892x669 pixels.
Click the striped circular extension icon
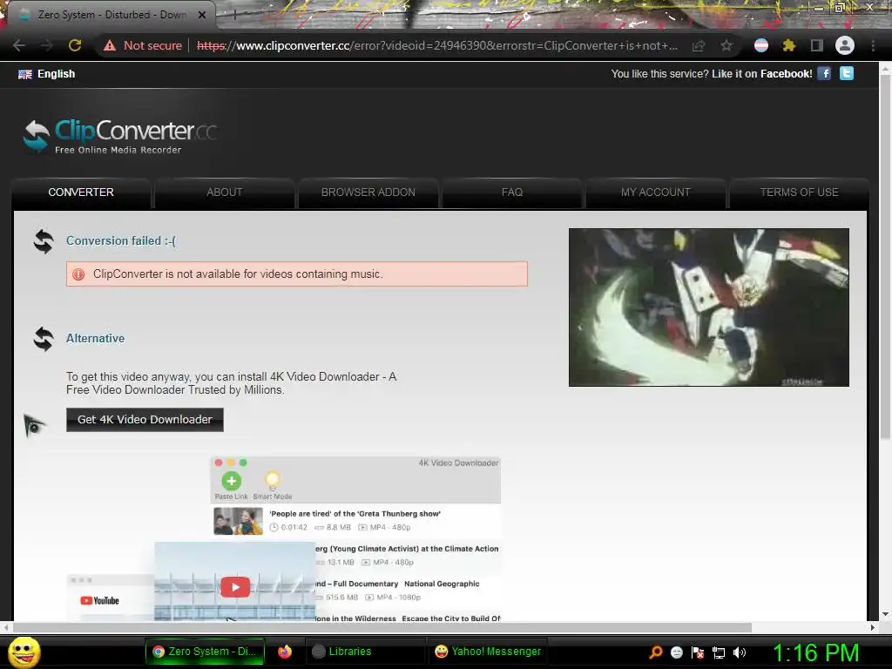click(761, 45)
